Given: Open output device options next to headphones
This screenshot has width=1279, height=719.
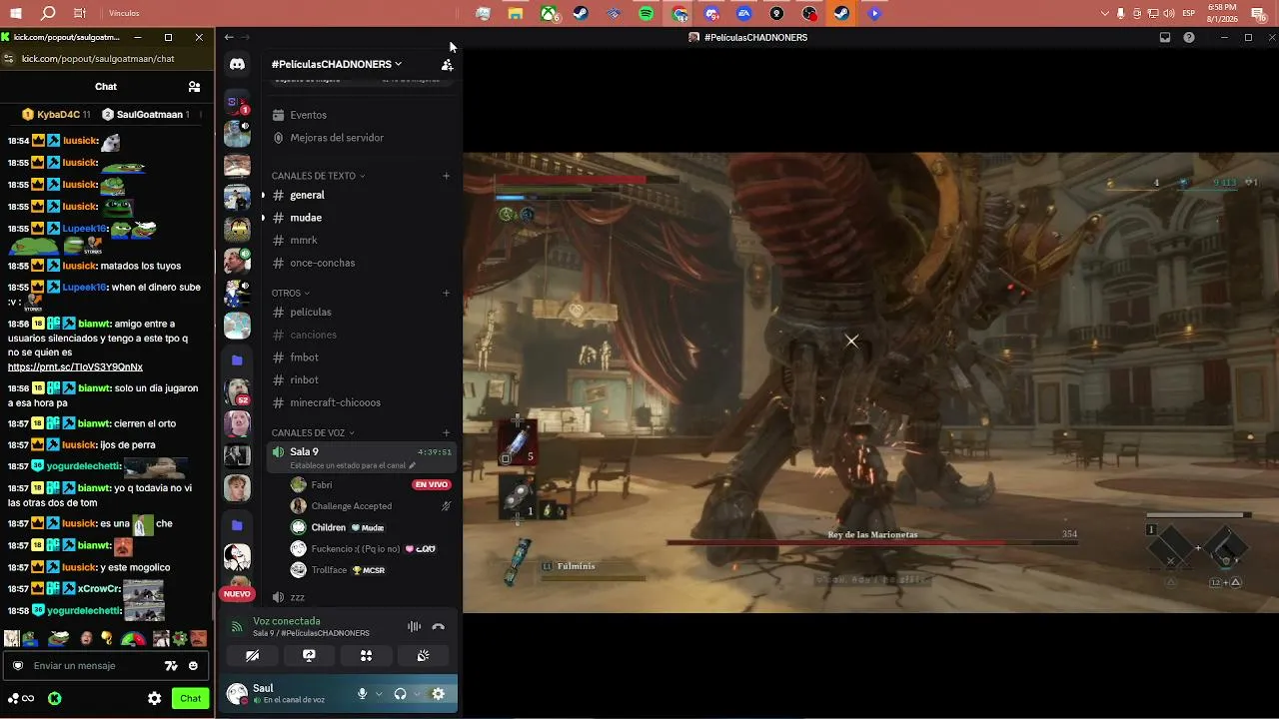Looking at the screenshot, I should [x=417, y=694].
